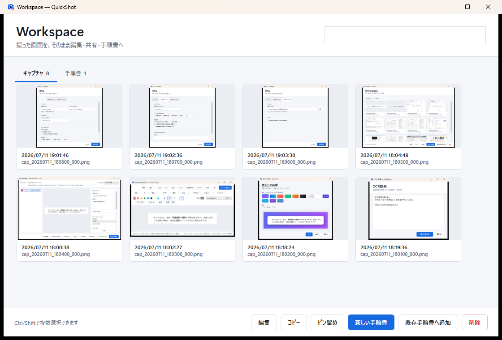
Task: Click file name cap_20260711_180400_000.png
Action: click(x=56, y=255)
